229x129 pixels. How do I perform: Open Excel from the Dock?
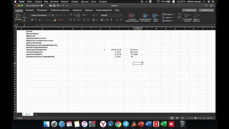[164, 124]
